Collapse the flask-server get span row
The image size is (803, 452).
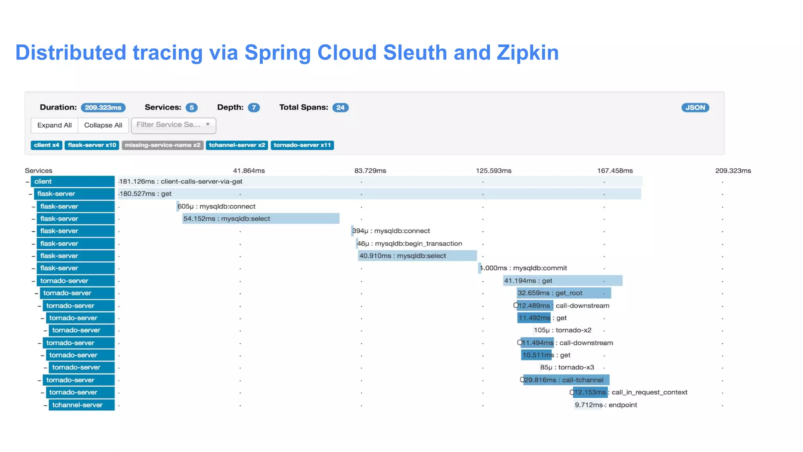pos(31,194)
